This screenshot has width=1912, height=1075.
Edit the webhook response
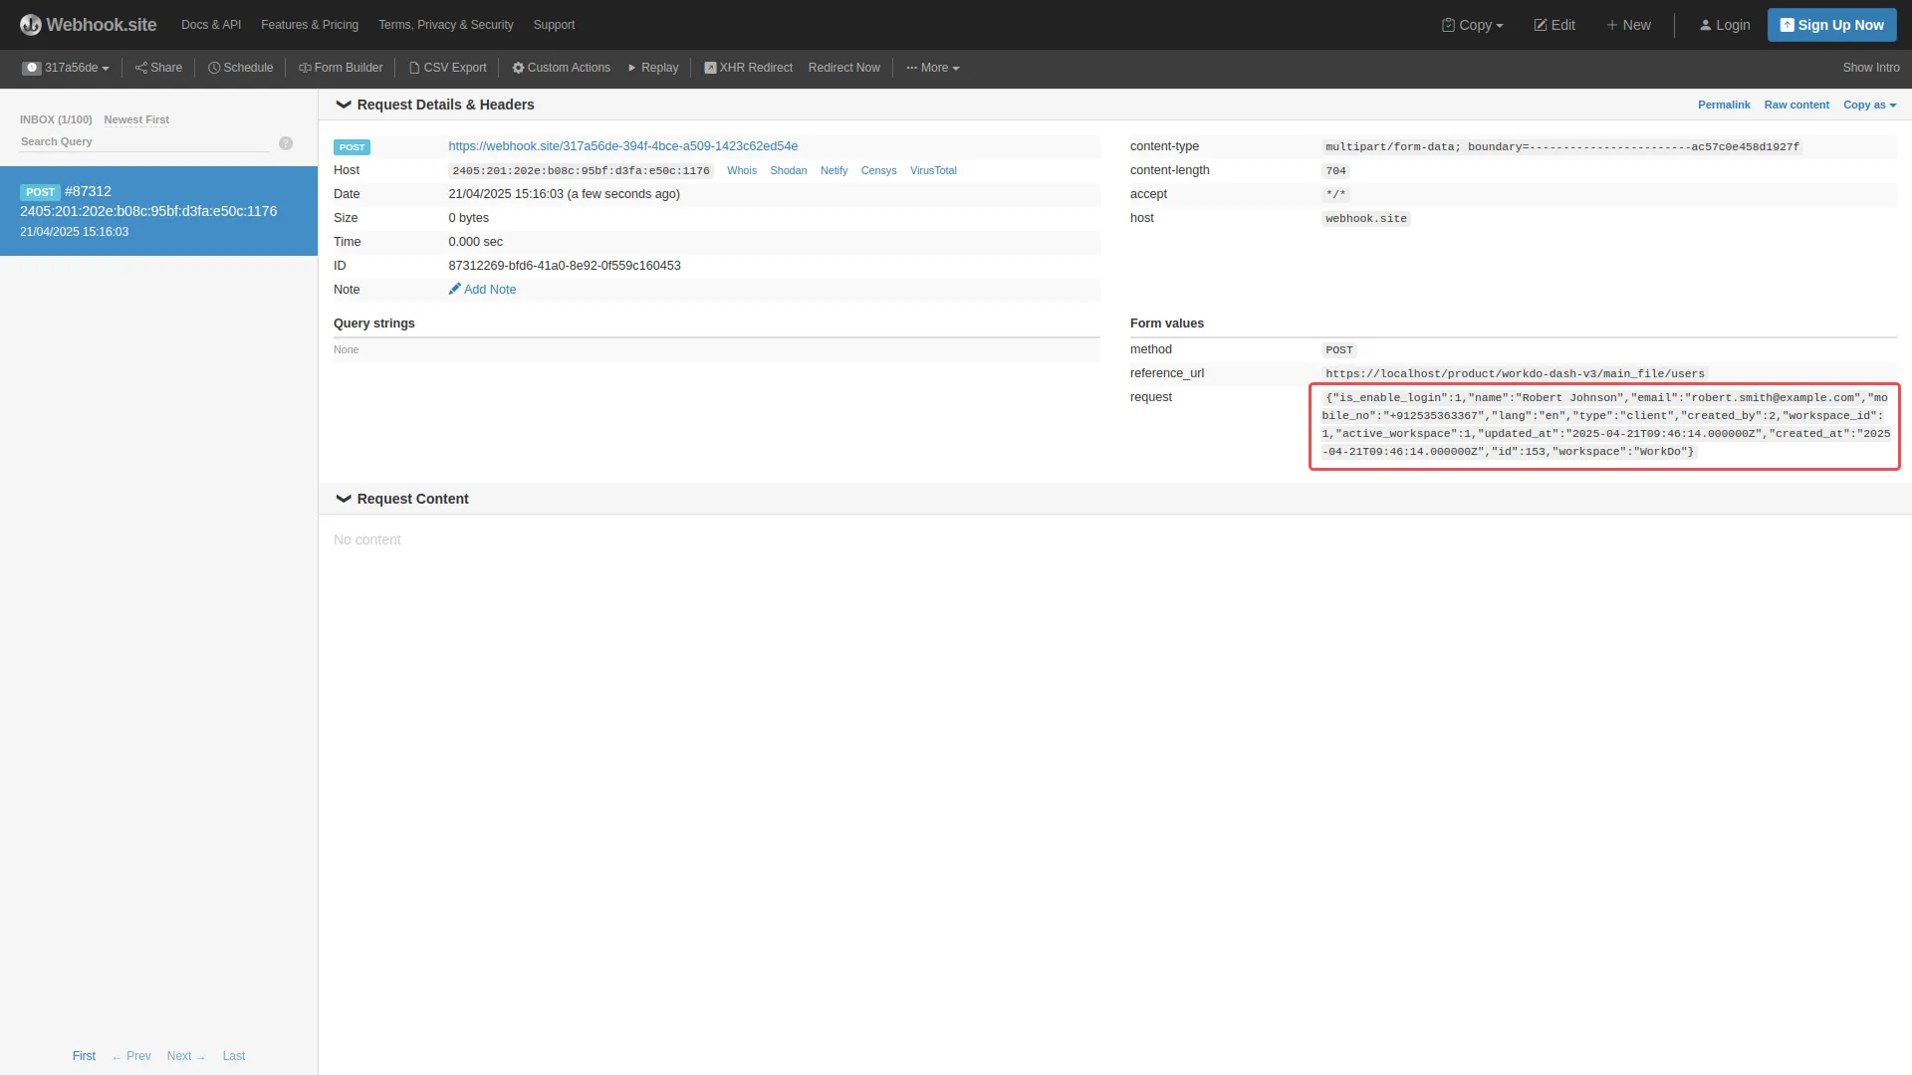pos(1554,24)
